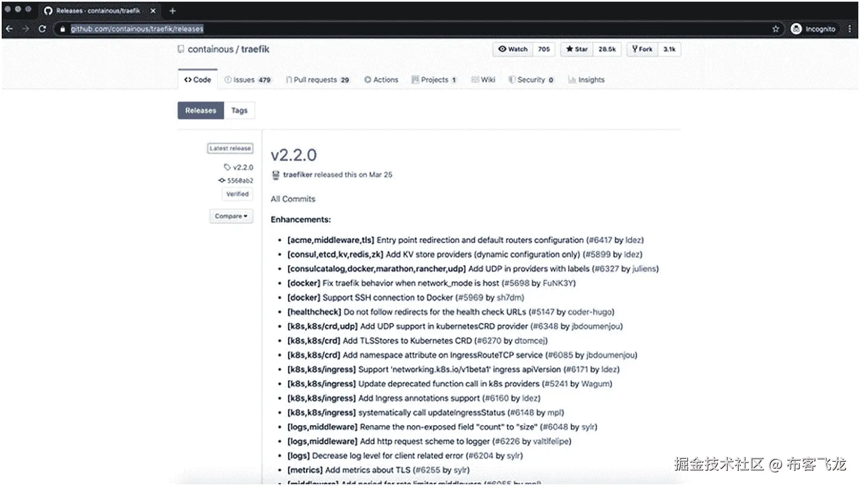Expand the Compare dropdown
The width and height of the screenshot is (860, 486).
tap(231, 216)
